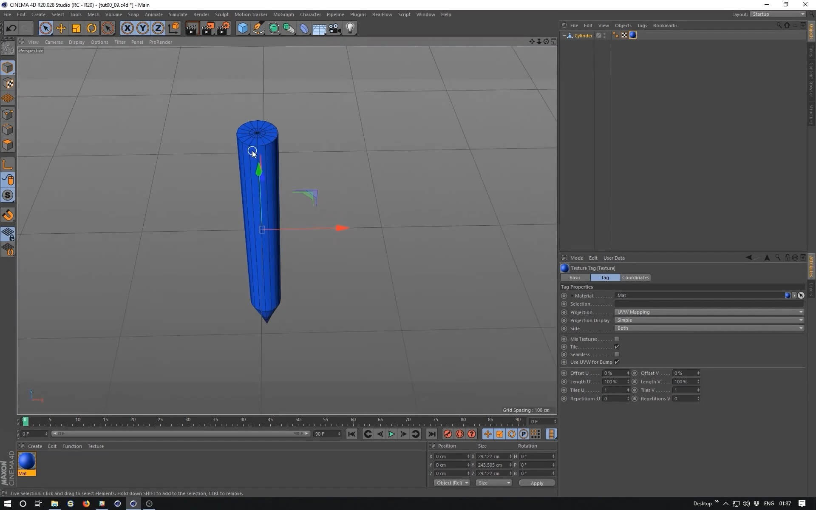The width and height of the screenshot is (816, 510).
Task: Click the Scale tool icon
Action: click(x=76, y=28)
